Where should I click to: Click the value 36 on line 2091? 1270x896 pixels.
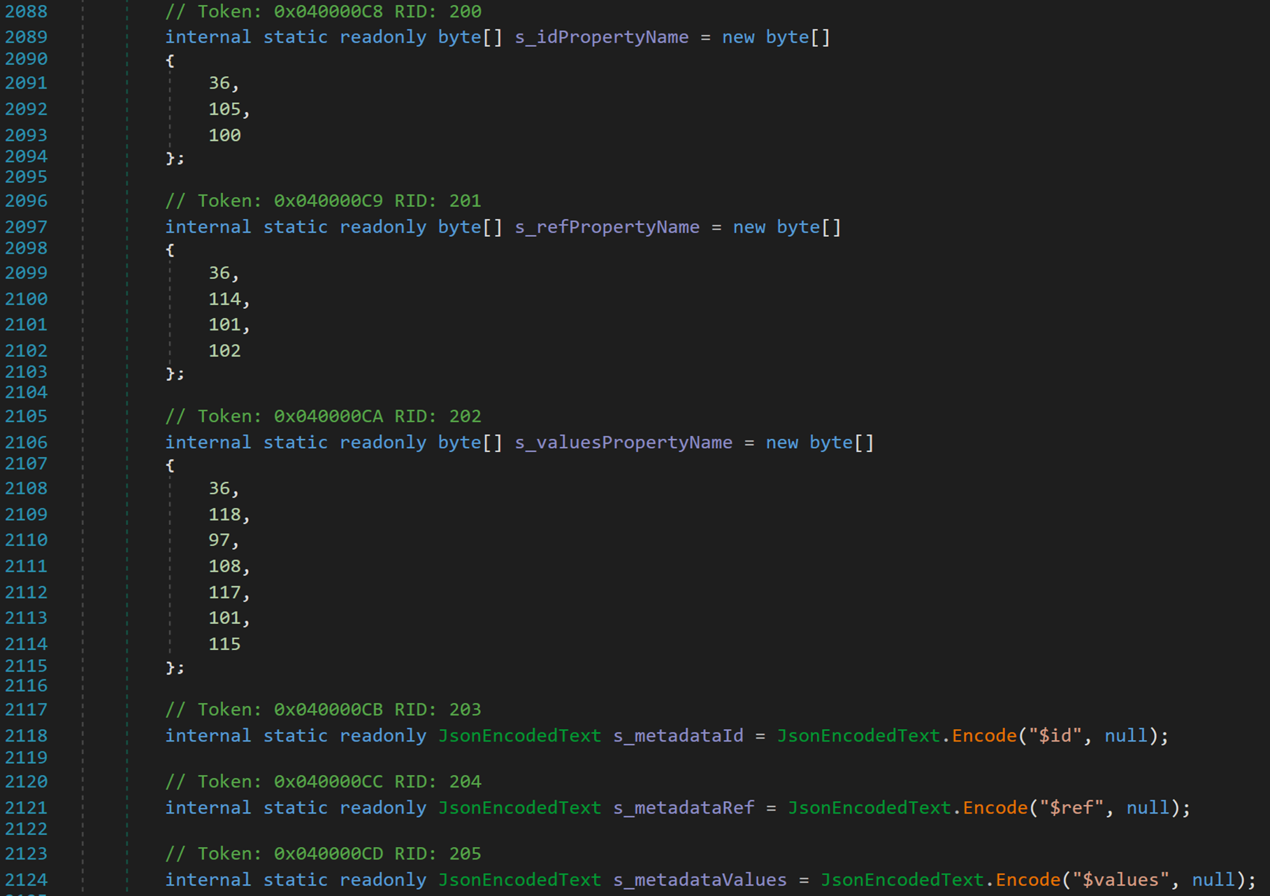219,83
